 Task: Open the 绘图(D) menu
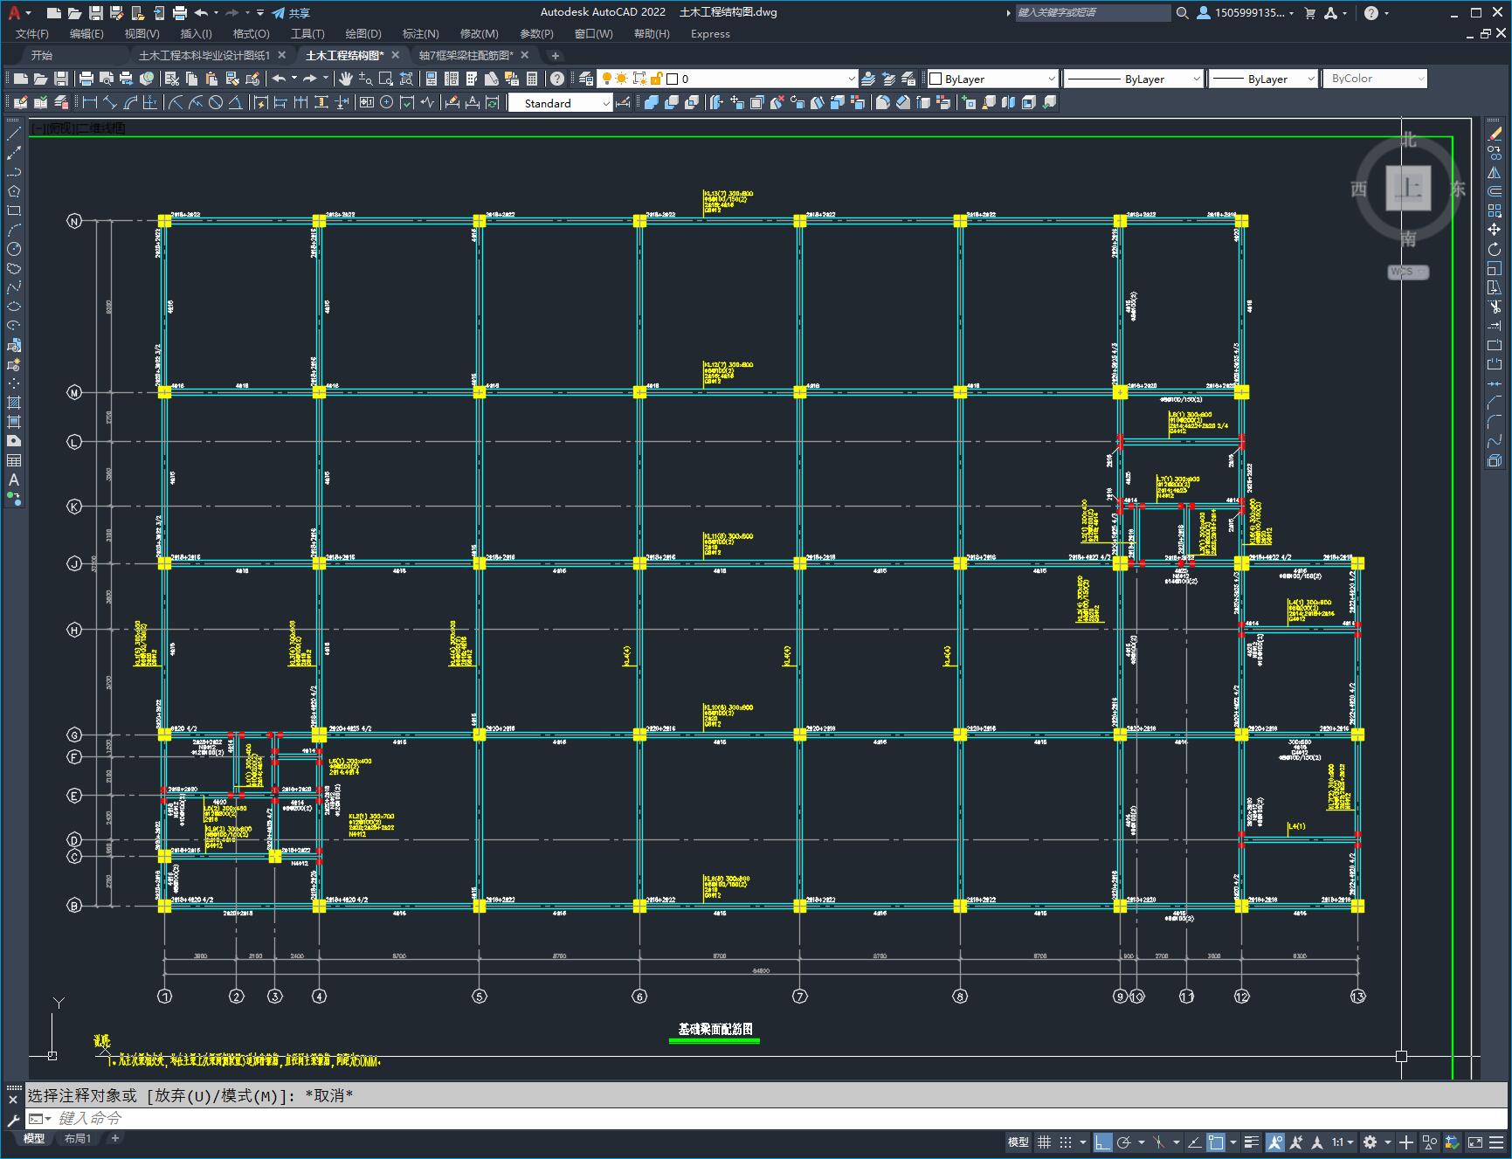(x=363, y=33)
